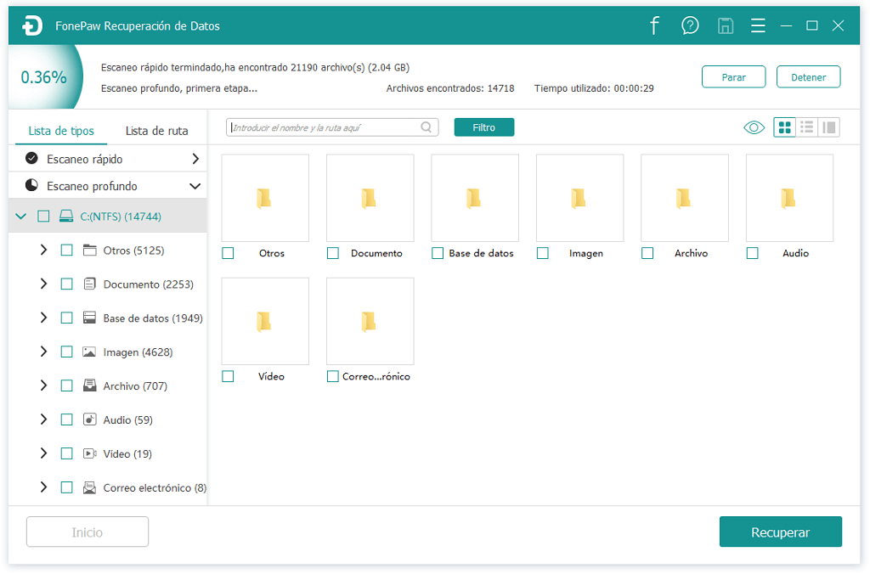Check Vídeo (19) in the tree

(66, 453)
